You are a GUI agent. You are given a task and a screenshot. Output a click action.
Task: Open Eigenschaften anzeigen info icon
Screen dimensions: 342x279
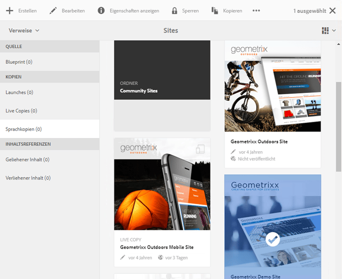(x=101, y=10)
